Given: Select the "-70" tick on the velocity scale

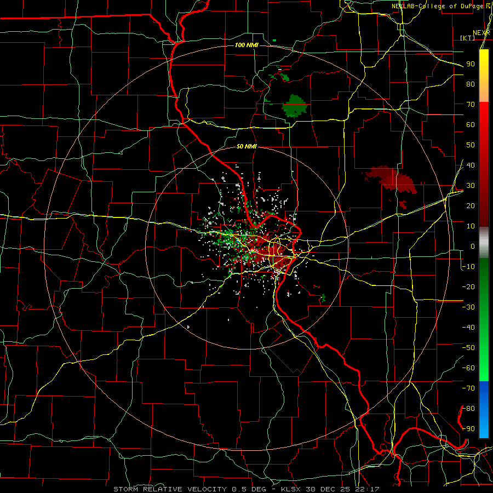Looking at the screenshot, I should point(468,388).
